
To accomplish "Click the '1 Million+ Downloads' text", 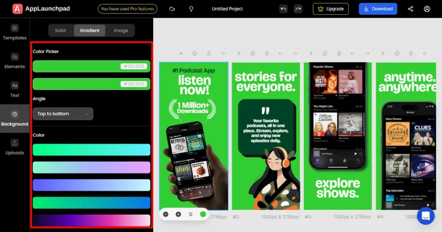I will 193,108.
